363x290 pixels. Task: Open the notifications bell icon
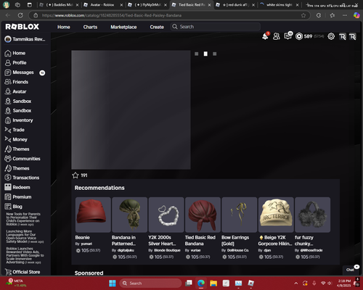[266, 36]
